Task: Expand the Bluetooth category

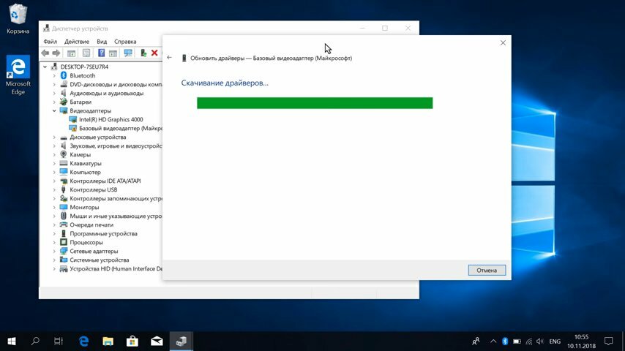Action: tap(54, 76)
